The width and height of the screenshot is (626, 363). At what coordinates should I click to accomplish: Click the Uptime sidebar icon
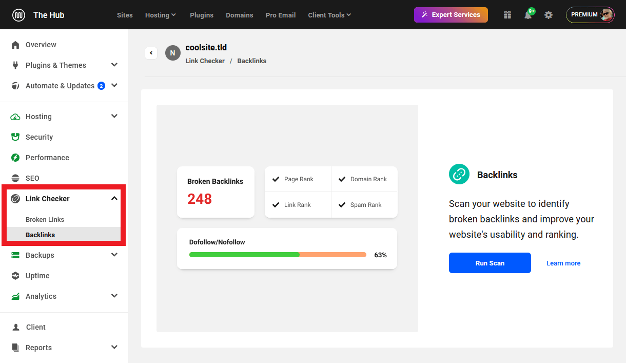(x=15, y=276)
